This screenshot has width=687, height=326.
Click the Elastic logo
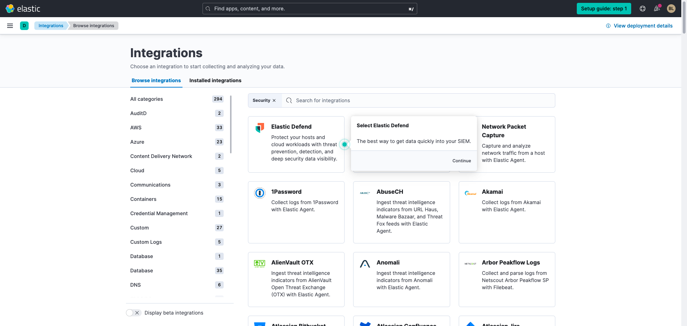(23, 9)
